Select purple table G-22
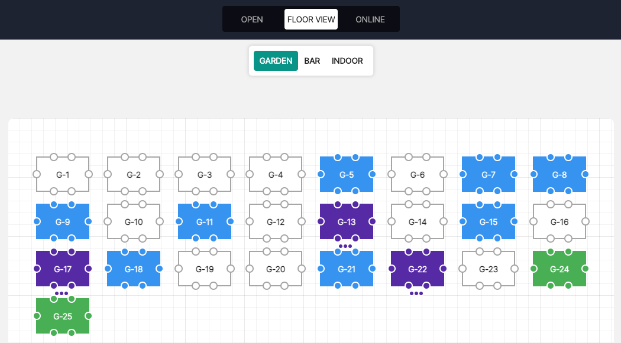621x343 pixels. (418, 269)
